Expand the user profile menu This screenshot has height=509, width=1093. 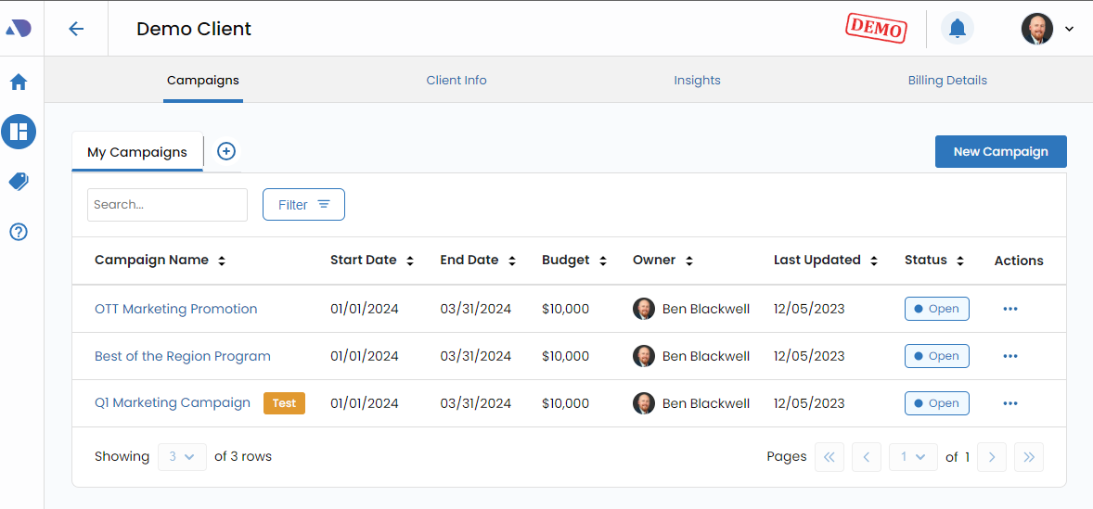[1048, 29]
